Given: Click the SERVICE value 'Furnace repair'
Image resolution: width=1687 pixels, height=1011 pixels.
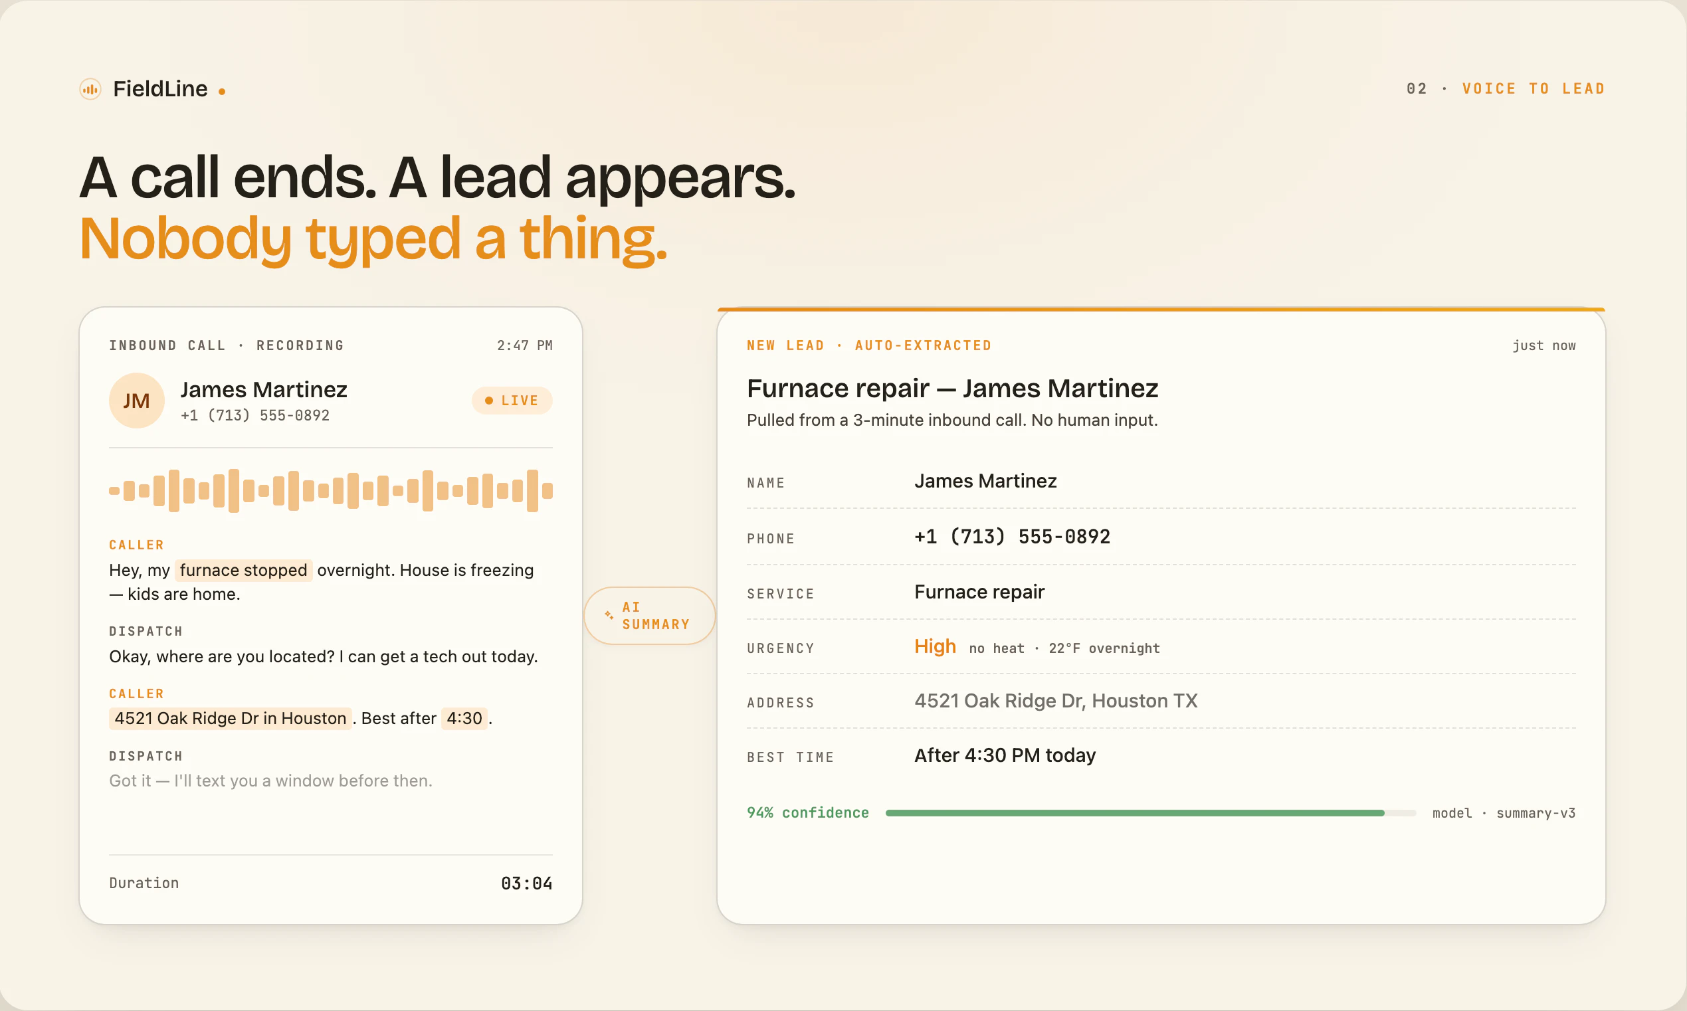Looking at the screenshot, I should (979, 592).
